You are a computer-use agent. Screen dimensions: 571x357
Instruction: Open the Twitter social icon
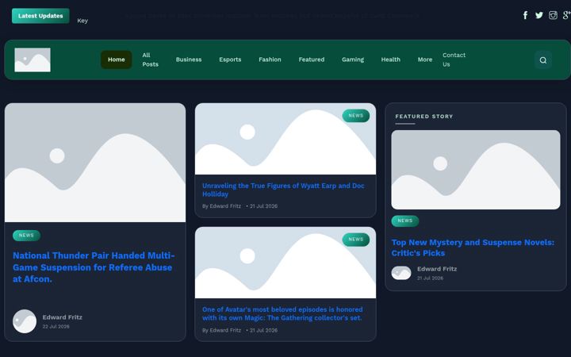point(539,15)
